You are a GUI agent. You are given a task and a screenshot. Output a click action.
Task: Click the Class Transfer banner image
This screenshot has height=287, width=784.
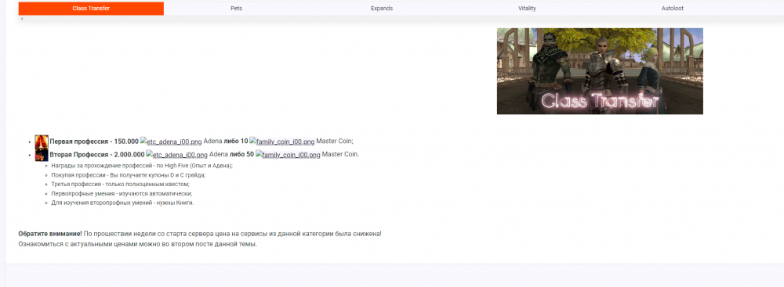pyautogui.click(x=600, y=71)
